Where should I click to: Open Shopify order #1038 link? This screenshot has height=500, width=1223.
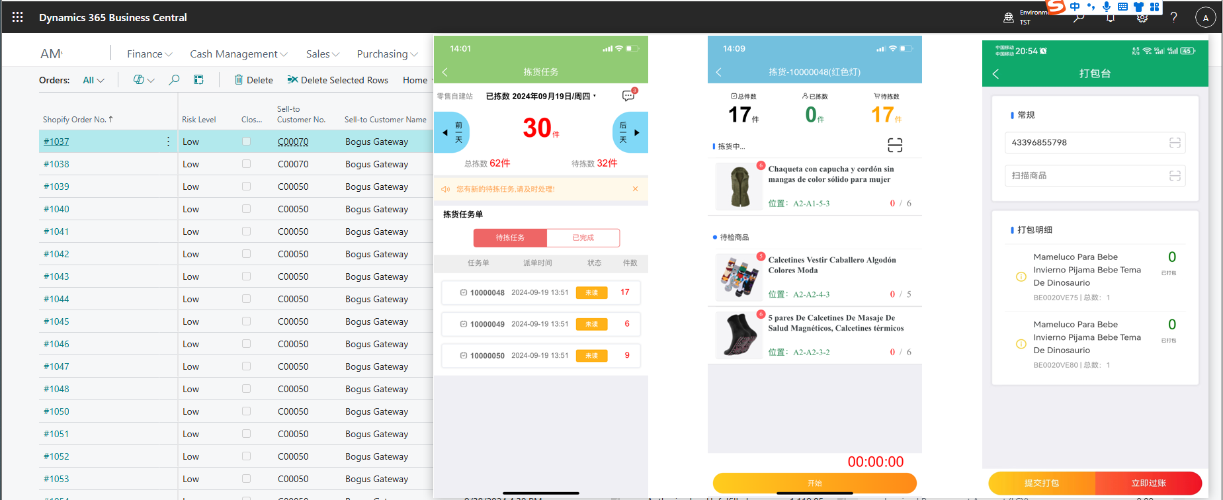56,164
